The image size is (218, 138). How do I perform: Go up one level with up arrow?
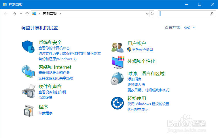27,14
